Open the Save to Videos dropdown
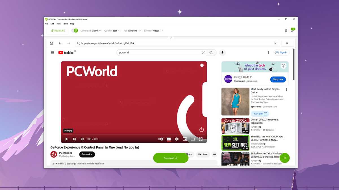Viewport: 339px width, 190px height. [x=153, y=31]
